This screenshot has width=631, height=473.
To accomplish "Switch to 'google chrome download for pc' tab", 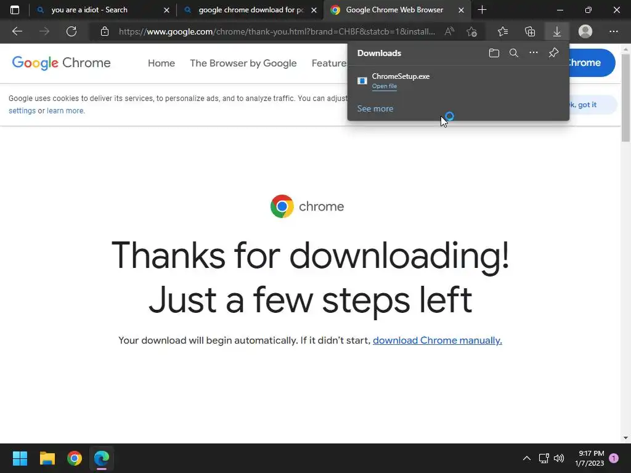I will click(250, 10).
